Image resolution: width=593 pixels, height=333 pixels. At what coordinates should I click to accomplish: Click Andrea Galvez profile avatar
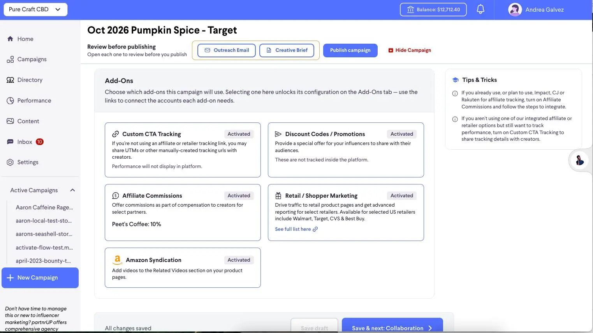click(515, 10)
